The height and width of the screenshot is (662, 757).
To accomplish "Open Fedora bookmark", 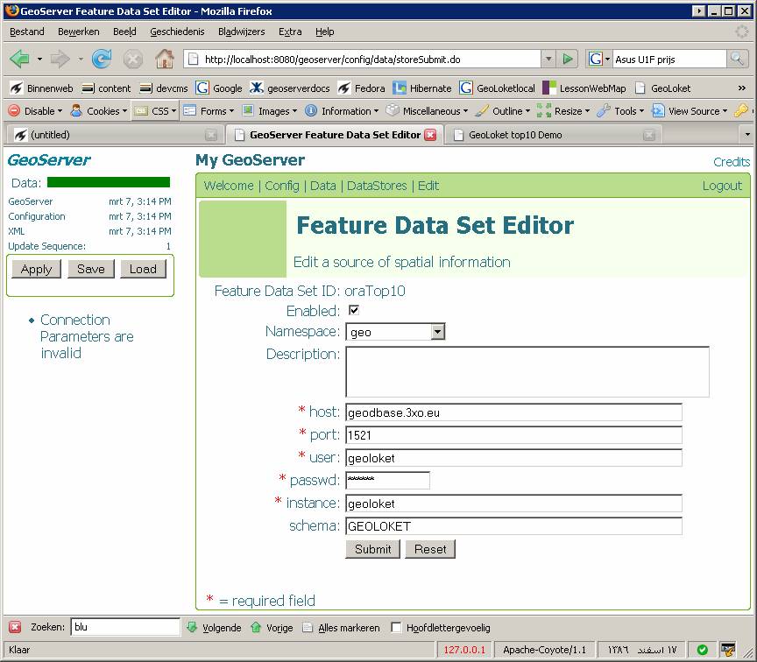I will 361,88.
